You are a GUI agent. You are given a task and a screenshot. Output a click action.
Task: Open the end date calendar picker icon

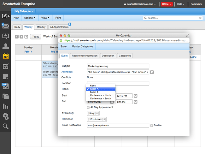(112, 102)
